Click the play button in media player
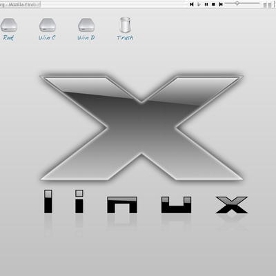This screenshot has width=276, height=276. click(199, 4)
